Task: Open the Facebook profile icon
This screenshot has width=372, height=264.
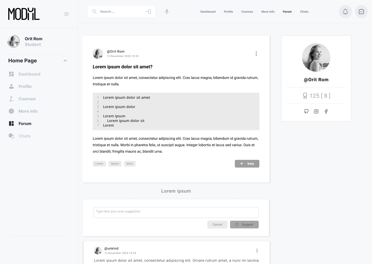Action: pyautogui.click(x=326, y=111)
